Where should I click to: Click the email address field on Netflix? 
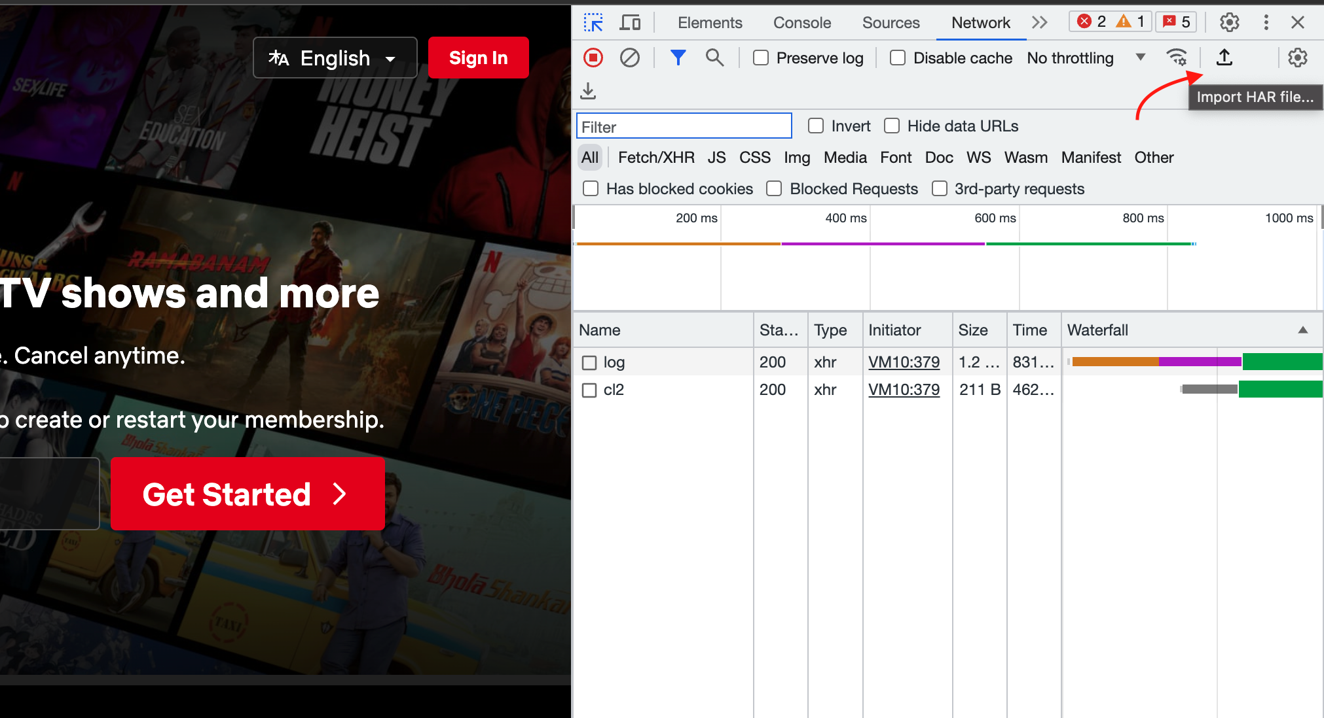click(x=49, y=494)
